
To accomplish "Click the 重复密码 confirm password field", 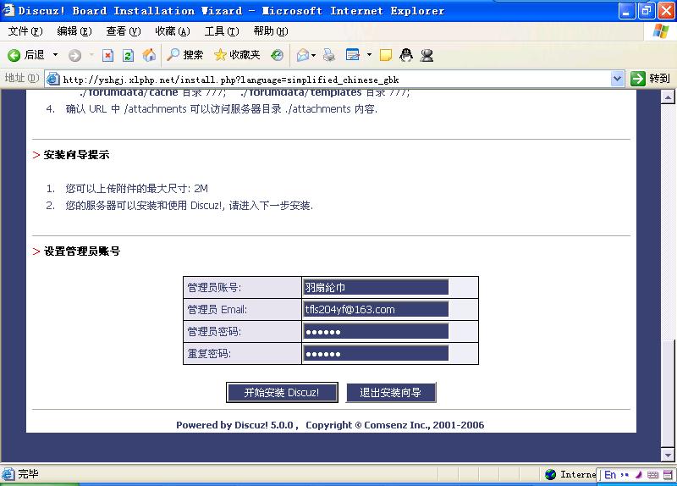I will click(376, 353).
